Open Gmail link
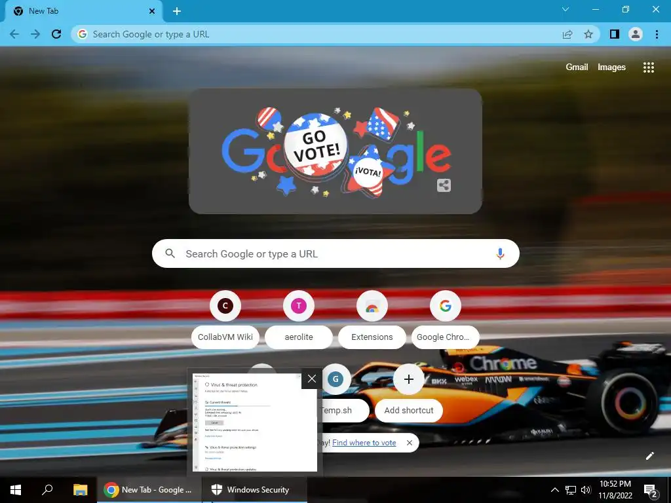671x503 pixels. tap(577, 67)
